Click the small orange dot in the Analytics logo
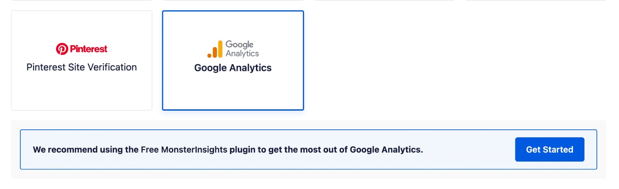Image resolution: width=619 pixels, height=189 pixels. (209, 56)
